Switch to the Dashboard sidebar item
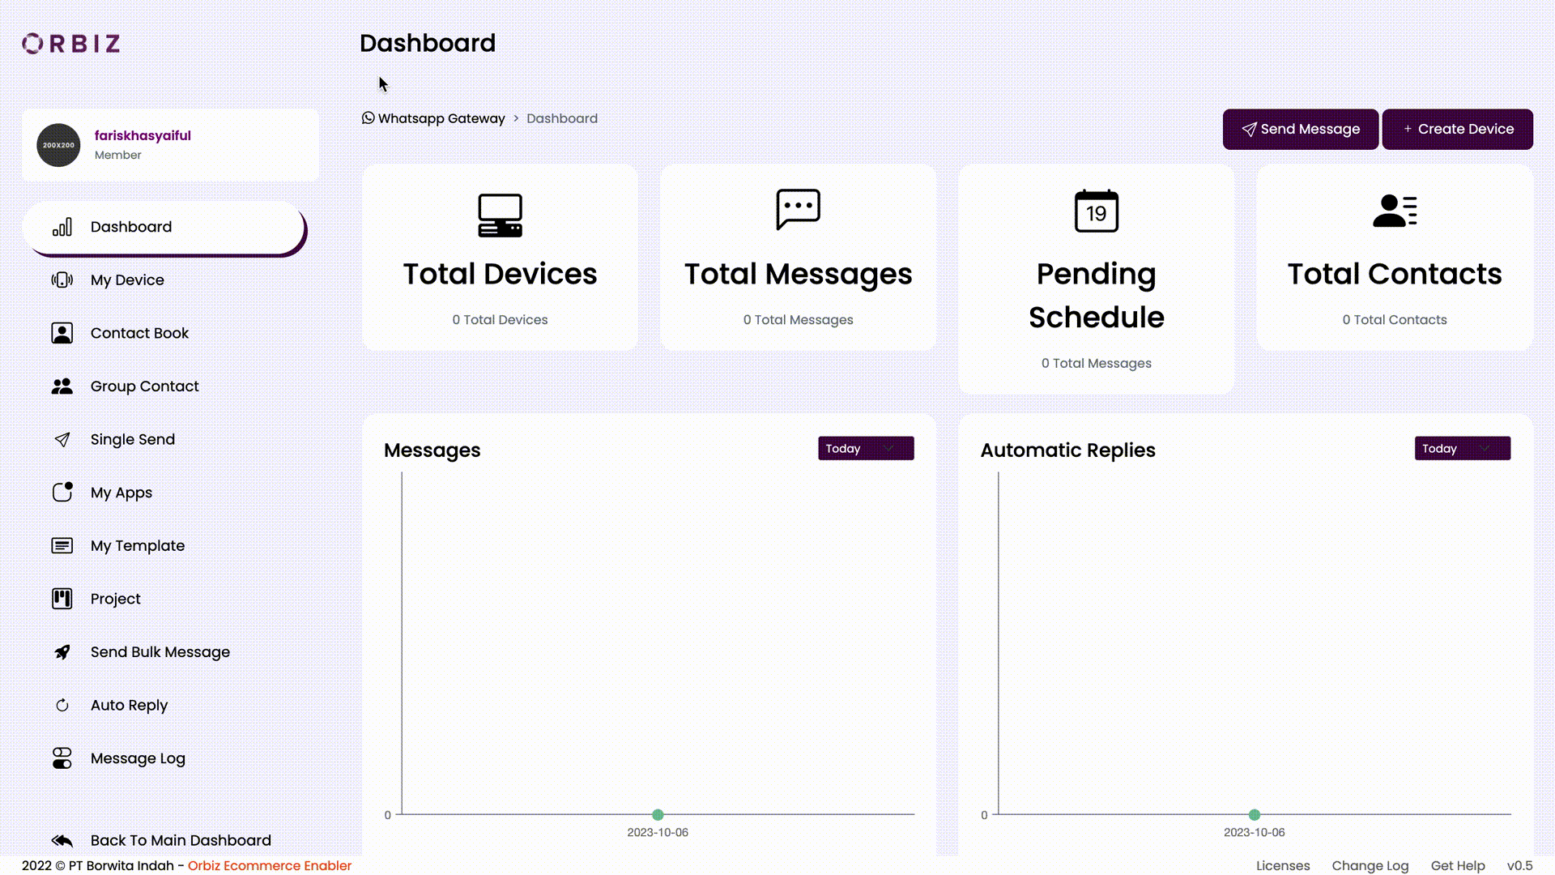 [132, 227]
